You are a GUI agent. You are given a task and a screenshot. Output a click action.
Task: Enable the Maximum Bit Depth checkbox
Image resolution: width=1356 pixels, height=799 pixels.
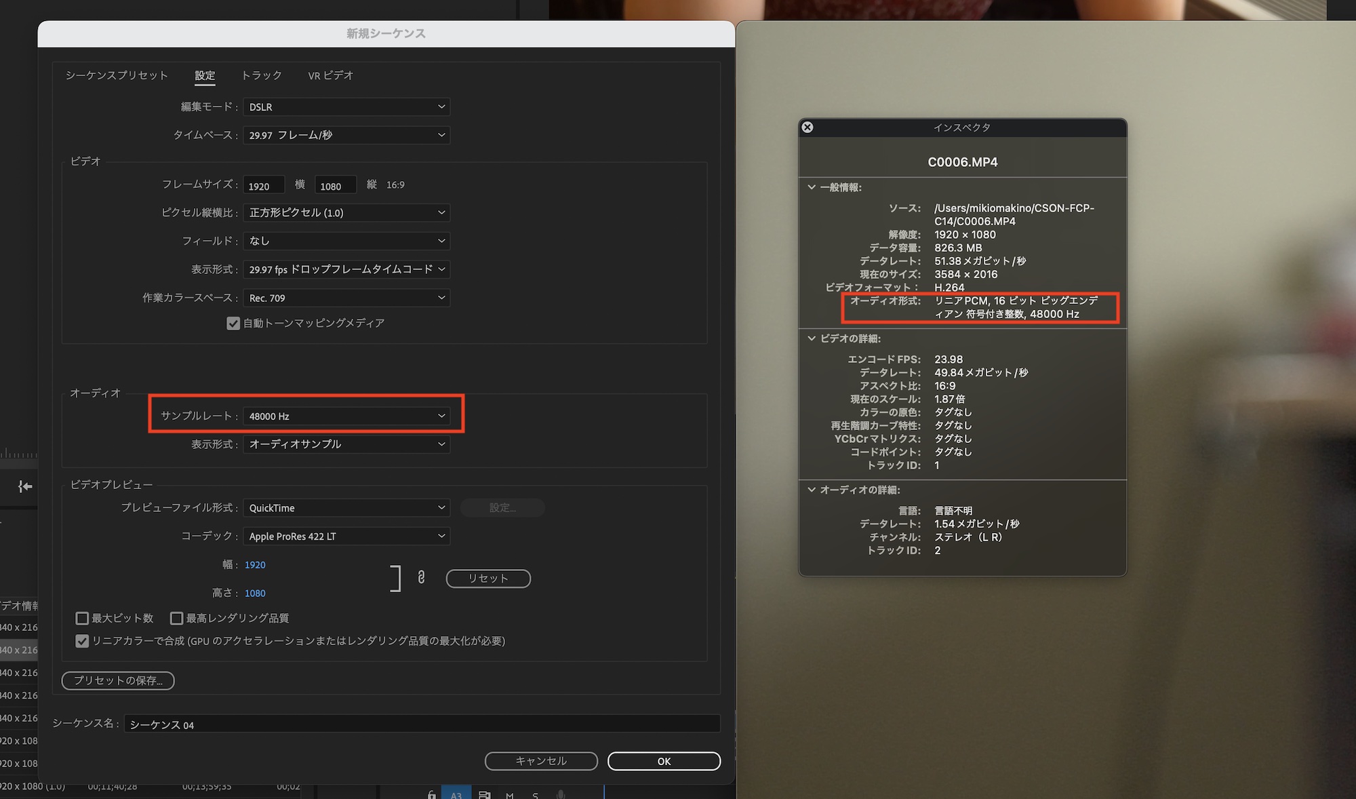click(82, 618)
